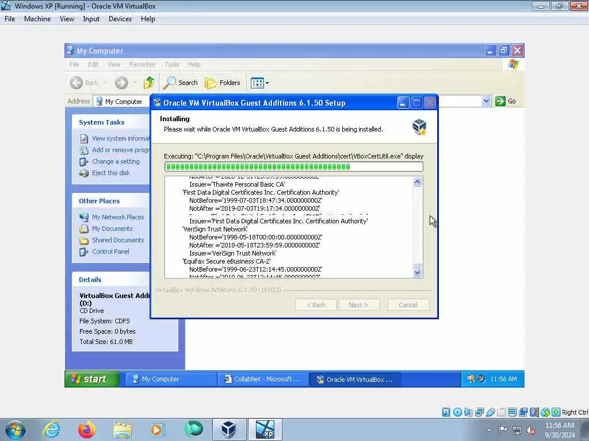Click the recording status icon

point(523,412)
